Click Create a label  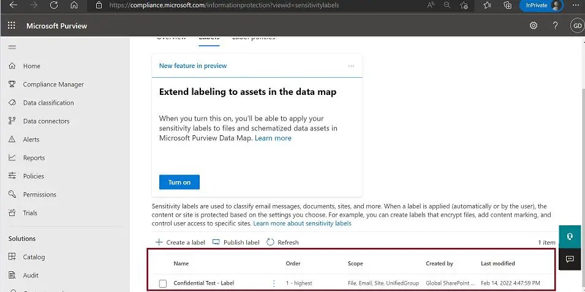pyautogui.click(x=180, y=242)
